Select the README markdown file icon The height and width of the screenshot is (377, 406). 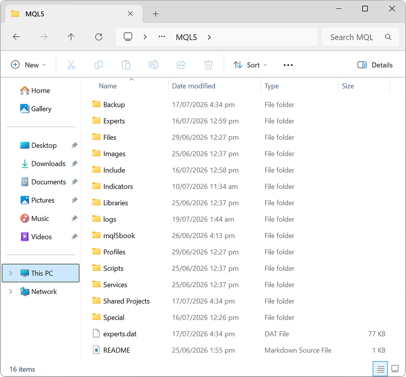97,350
